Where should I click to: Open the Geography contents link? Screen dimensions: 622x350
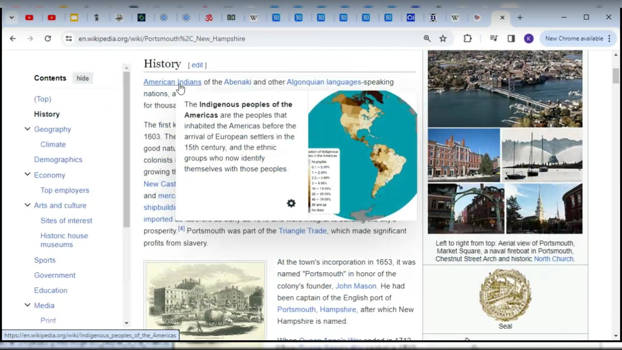tap(52, 129)
